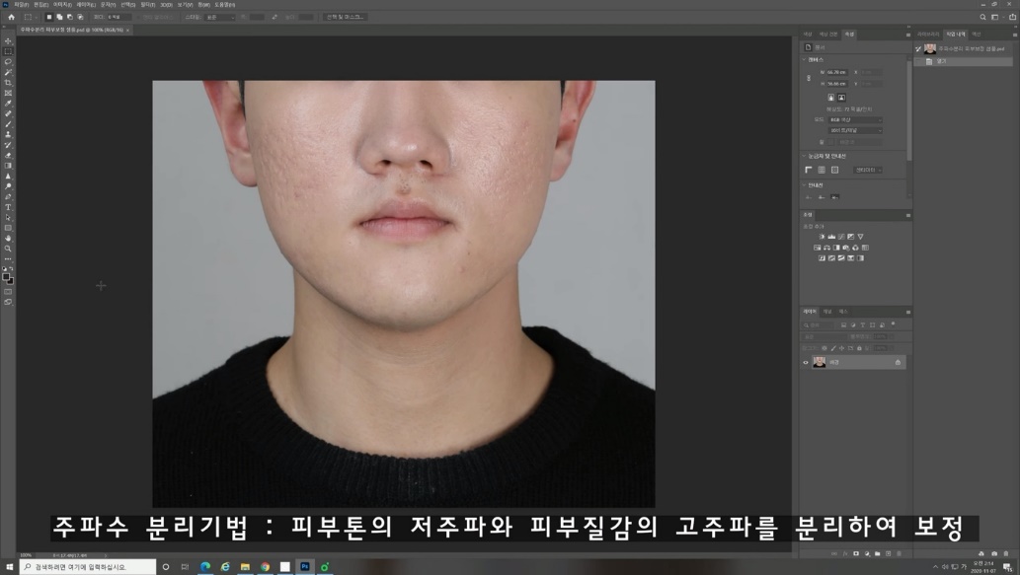This screenshot has width=1020, height=575.
Task: Add a Brightness/Contrast adjustment
Action: pyautogui.click(x=821, y=237)
